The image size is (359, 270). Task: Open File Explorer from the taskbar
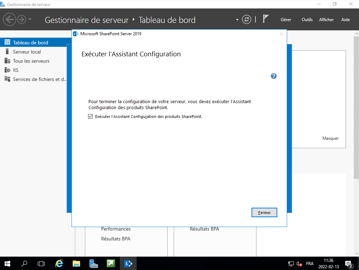[76, 264]
